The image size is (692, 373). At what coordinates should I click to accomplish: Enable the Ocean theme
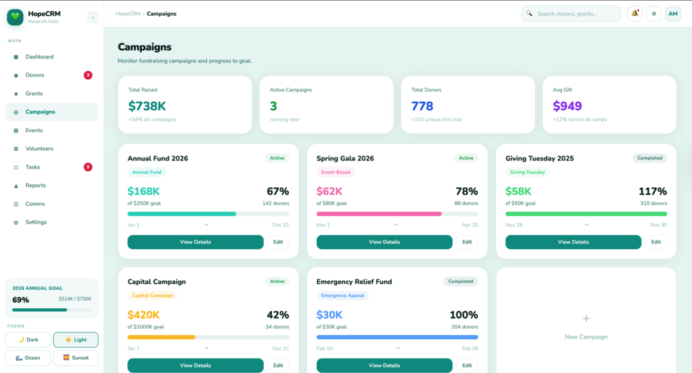click(x=28, y=358)
